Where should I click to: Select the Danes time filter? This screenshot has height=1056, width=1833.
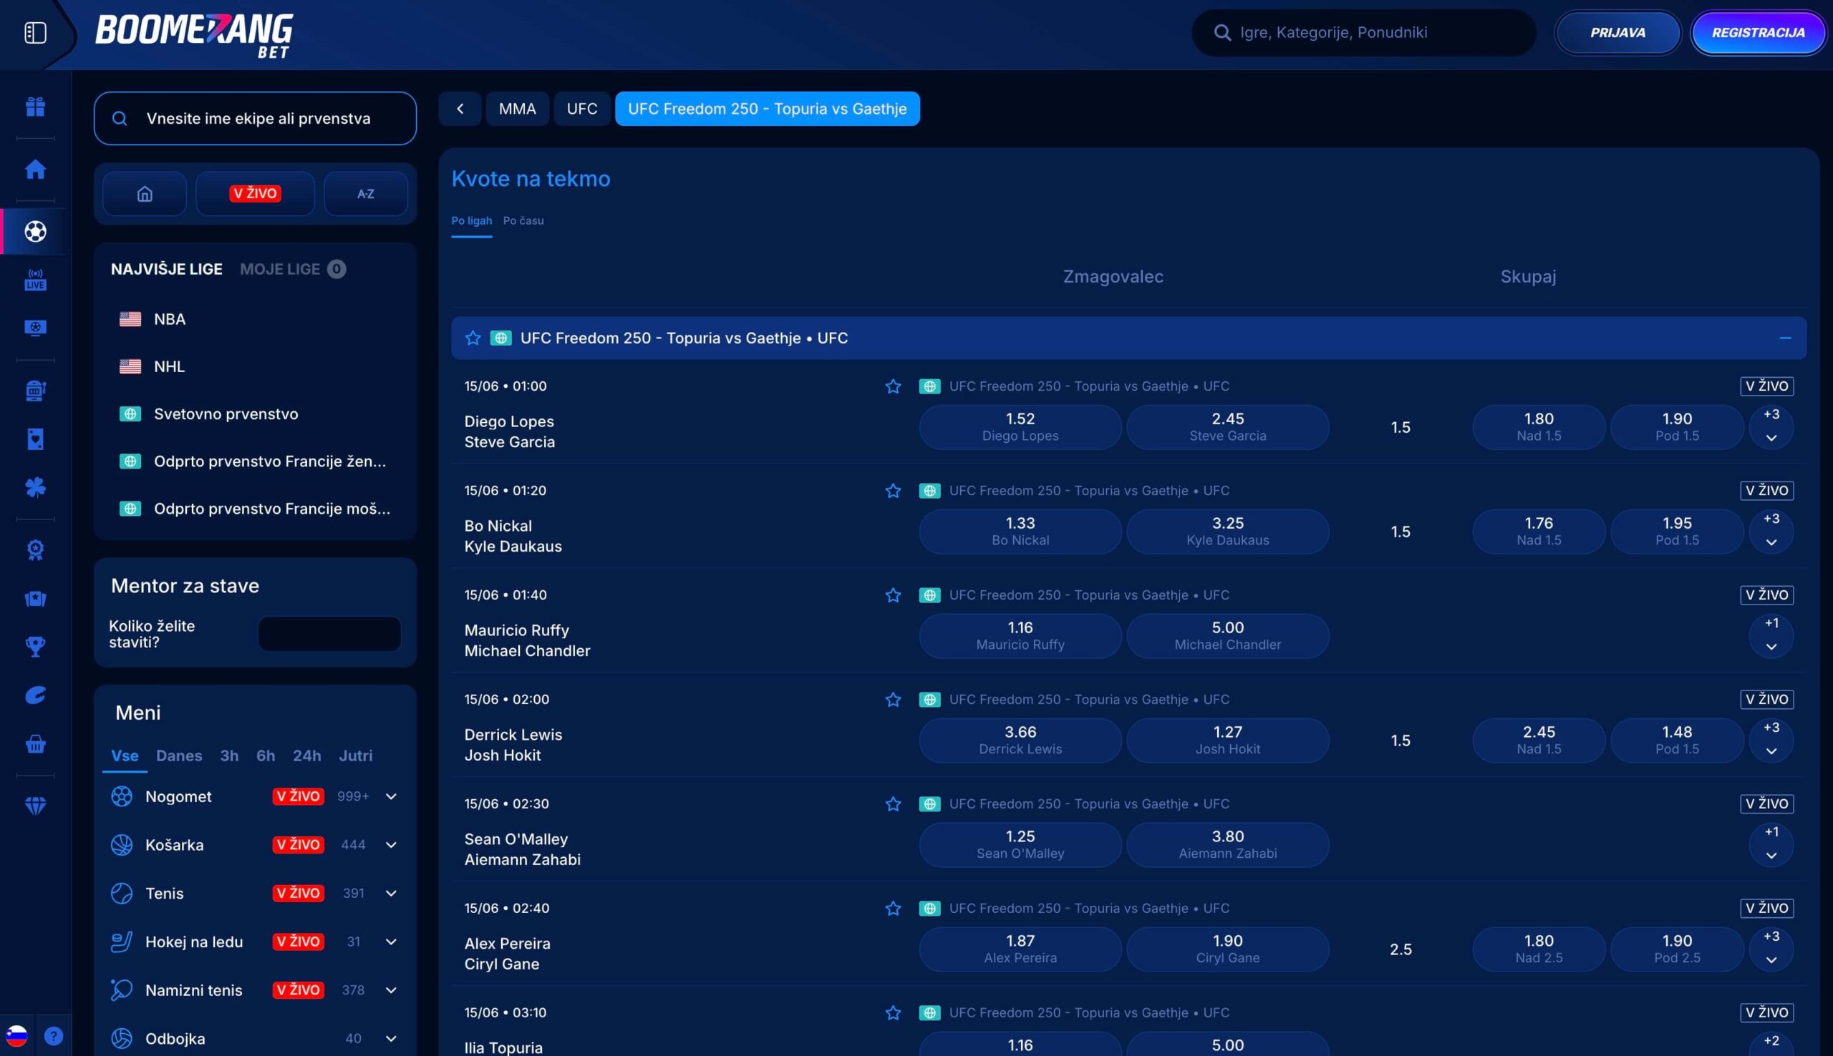179,756
